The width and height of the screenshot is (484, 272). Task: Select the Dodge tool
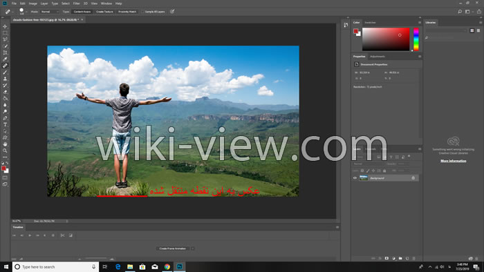point(5,112)
